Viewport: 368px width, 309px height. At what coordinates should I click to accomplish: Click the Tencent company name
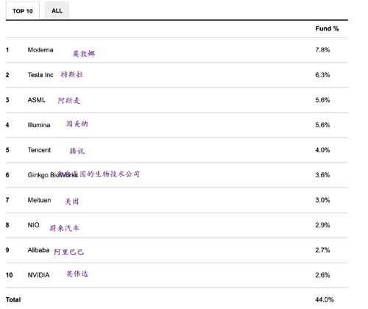[x=39, y=150]
